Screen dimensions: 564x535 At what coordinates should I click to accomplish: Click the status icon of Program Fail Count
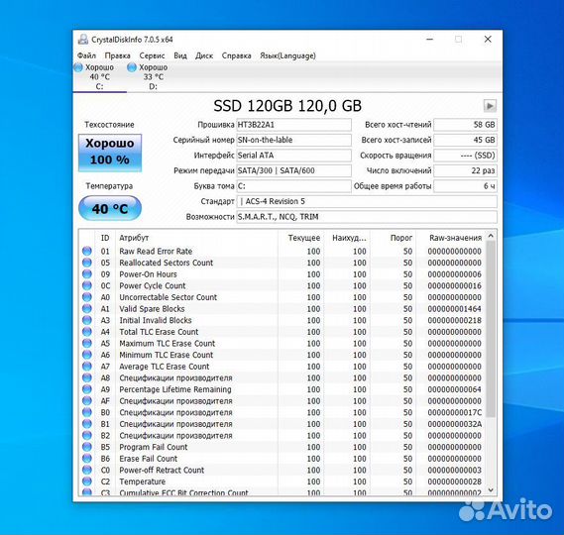coord(87,447)
